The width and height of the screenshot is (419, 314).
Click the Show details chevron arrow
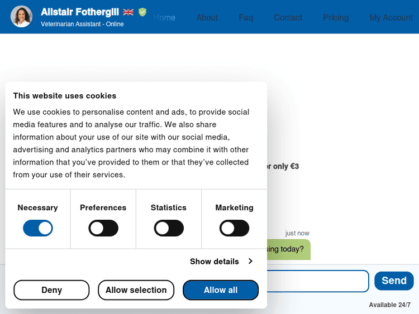coord(250,261)
